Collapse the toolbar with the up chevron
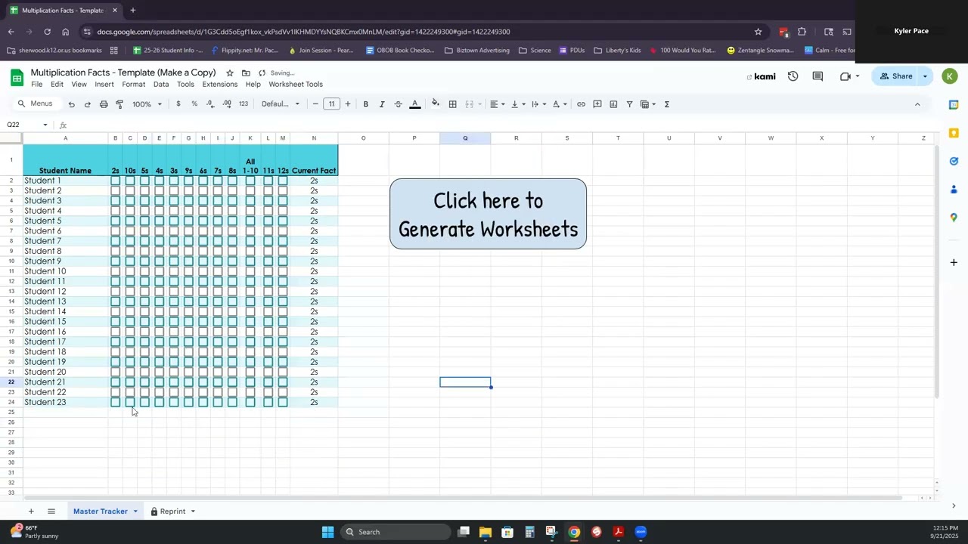This screenshot has height=544, width=968. click(917, 104)
